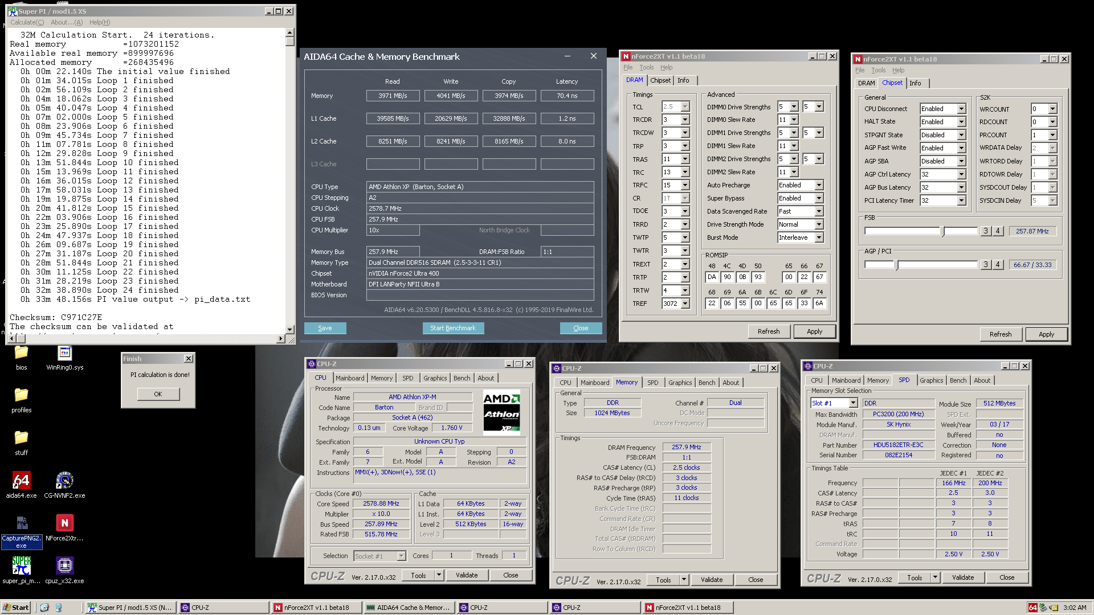Click Close in AIDA64 benchmark window

click(x=581, y=328)
